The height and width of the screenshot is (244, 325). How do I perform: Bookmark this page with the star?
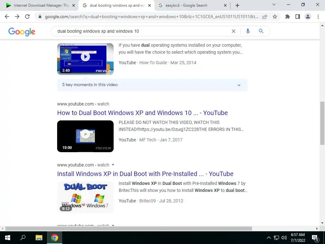pos(275,17)
